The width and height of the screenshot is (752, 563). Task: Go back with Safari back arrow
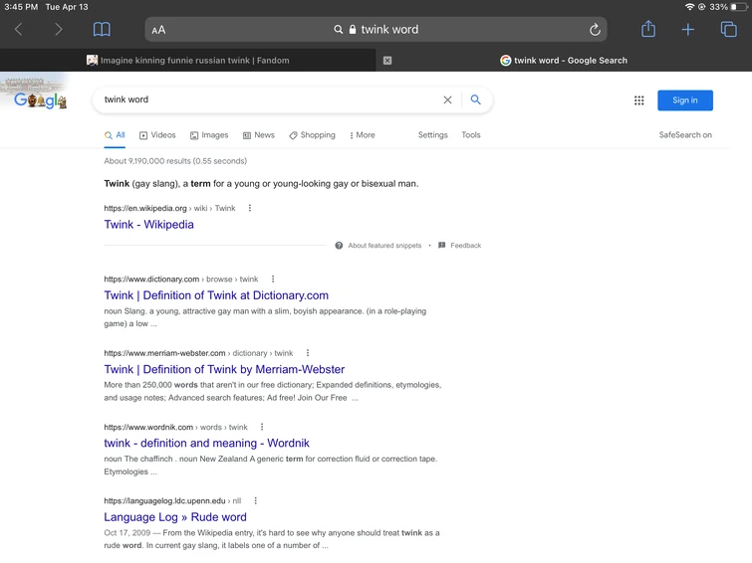(18, 30)
